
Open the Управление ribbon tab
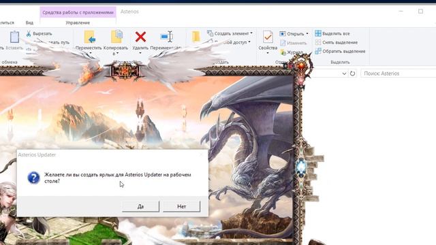[x=78, y=22]
